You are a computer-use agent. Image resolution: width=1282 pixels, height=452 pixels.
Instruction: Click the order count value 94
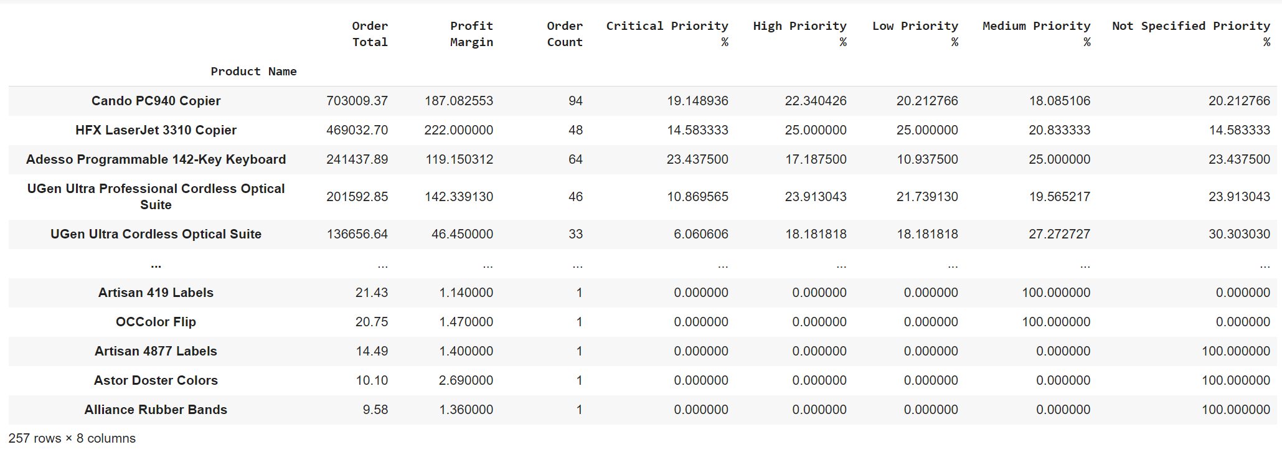(x=575, y=101)
